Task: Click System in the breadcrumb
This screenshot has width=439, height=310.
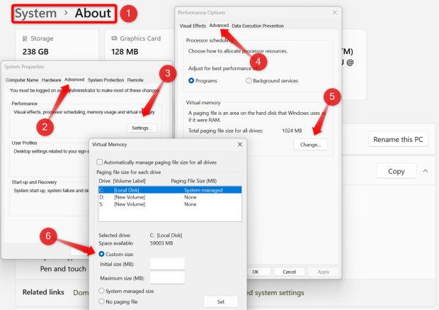Action: coord(35,13)
